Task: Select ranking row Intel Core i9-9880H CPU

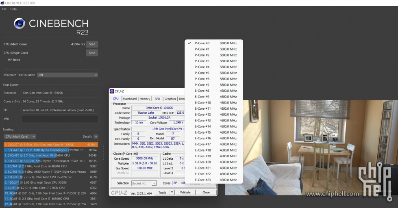Action: click(51, 167)
